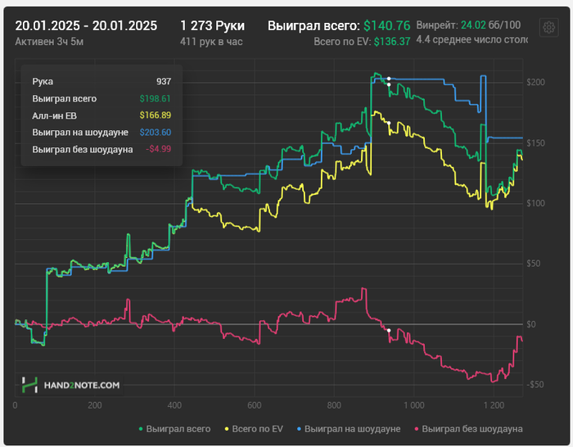
Task: Click the green legend dot for Выиграл всего
Action: pos(141,429)
